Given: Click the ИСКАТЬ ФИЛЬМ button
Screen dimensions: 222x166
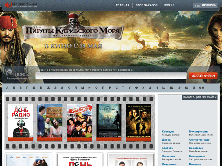Looking at the screenshot, I should [203, 76].
